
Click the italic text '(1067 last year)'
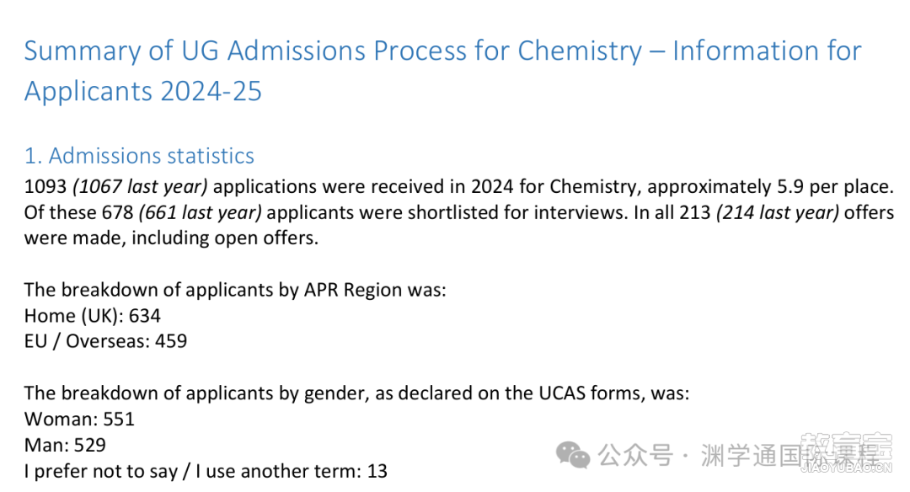[x=140, y=186]
